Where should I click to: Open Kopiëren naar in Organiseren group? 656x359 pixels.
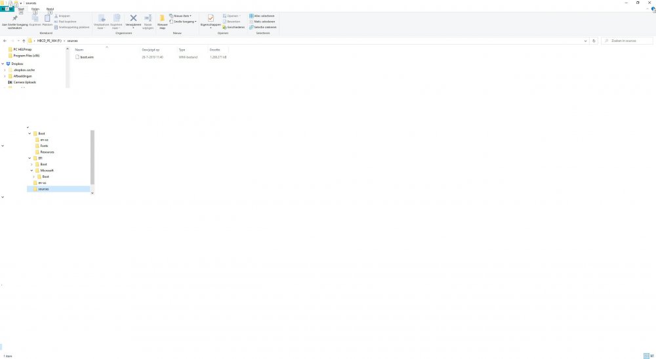click(x=116, y=22)
